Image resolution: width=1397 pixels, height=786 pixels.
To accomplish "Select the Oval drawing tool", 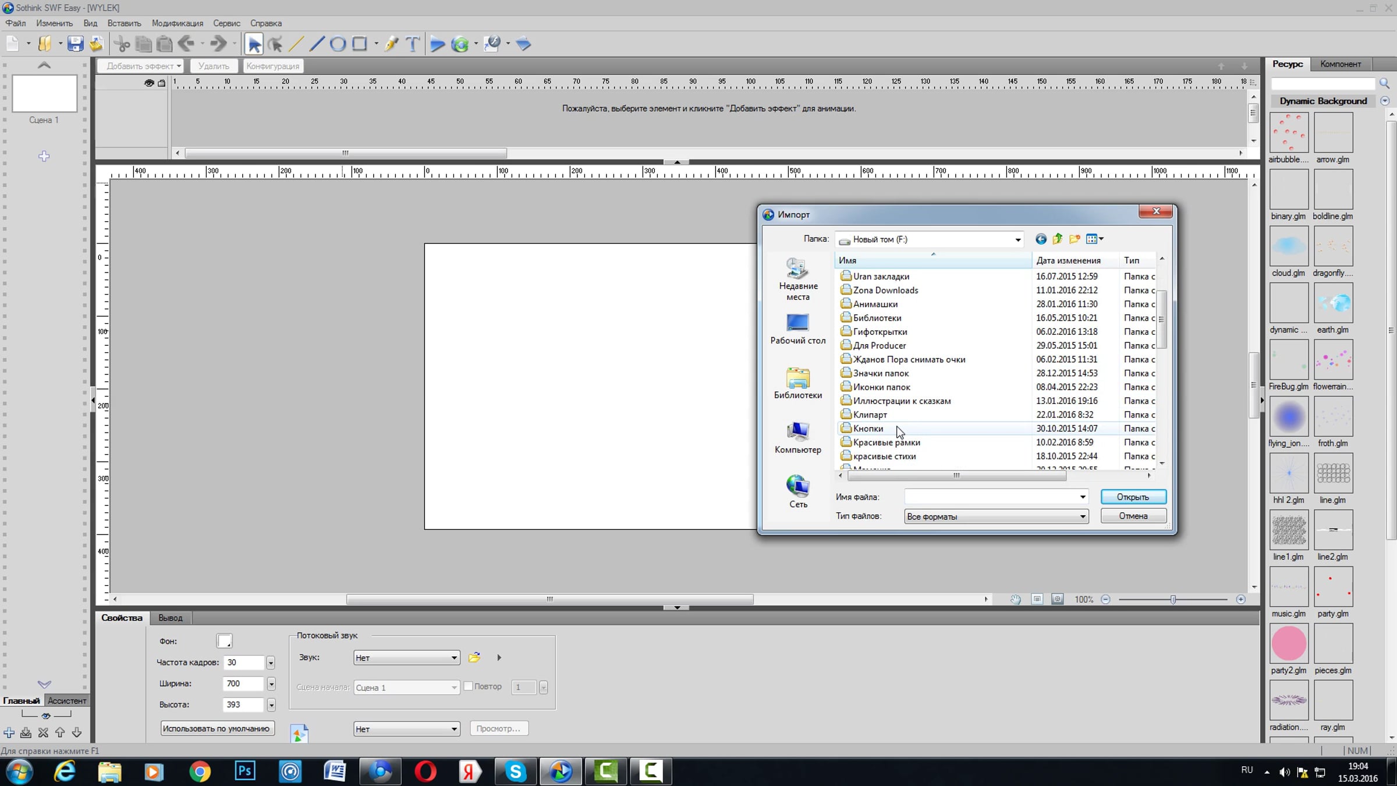I will [338, 44].
